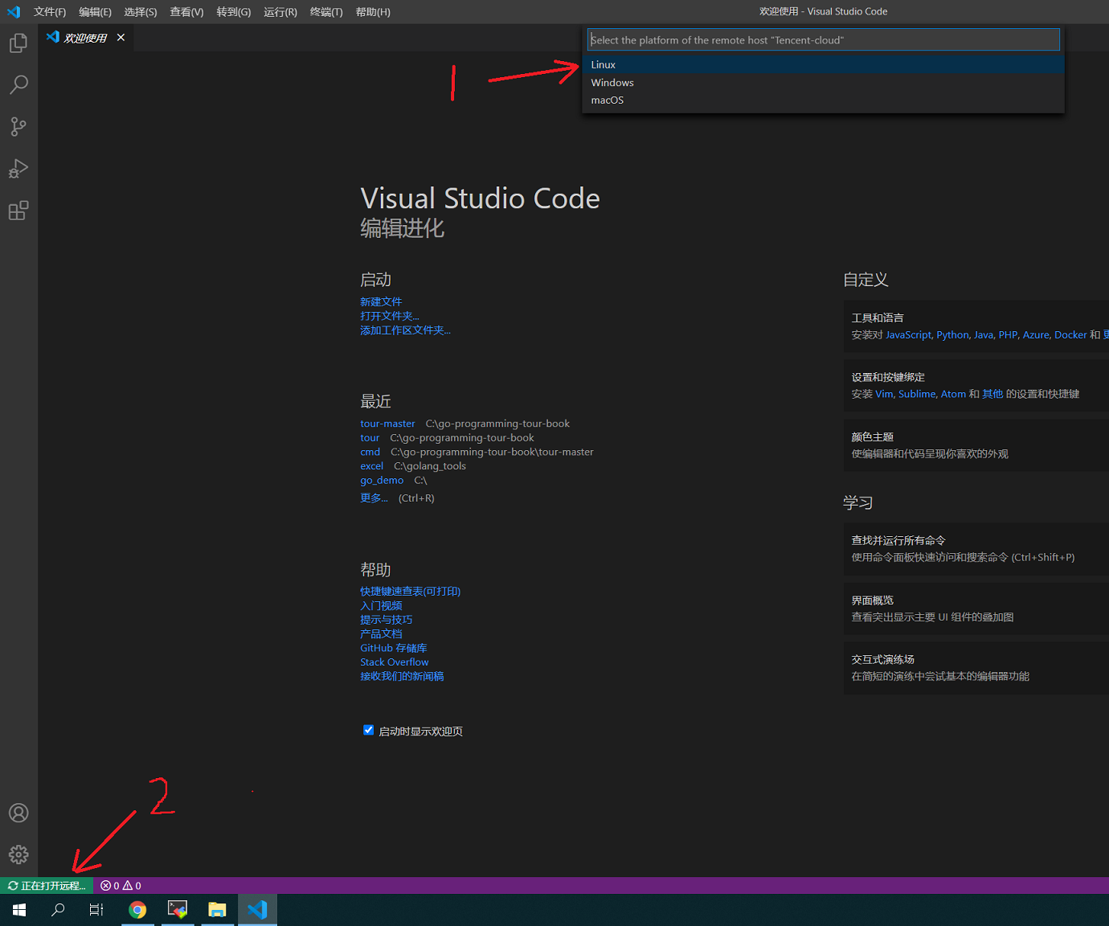Switch to the image viewer app on taskbar

pyautogui.click(x=178, y=910)
